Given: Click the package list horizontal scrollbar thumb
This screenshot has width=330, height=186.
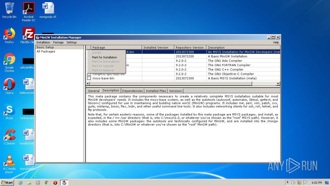Looking at the screenshot, I should pyautogui.click(x=171, y=84).
